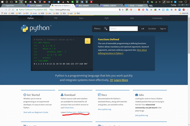Select the Welcome to Python.org tab
This screenshot has width=190, height=126.
pos(62,6)
